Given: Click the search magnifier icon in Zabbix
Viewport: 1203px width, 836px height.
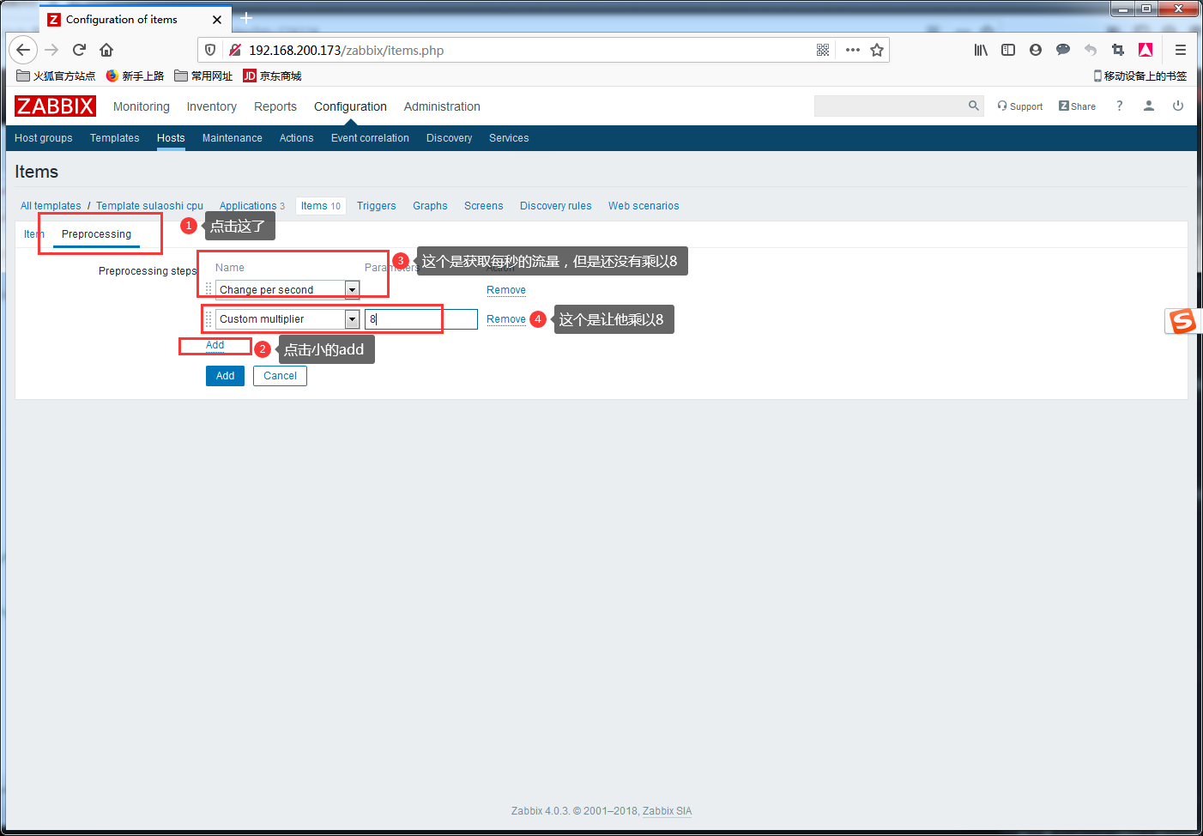Looking at the screenshot, I should click(x=973, y=106).
